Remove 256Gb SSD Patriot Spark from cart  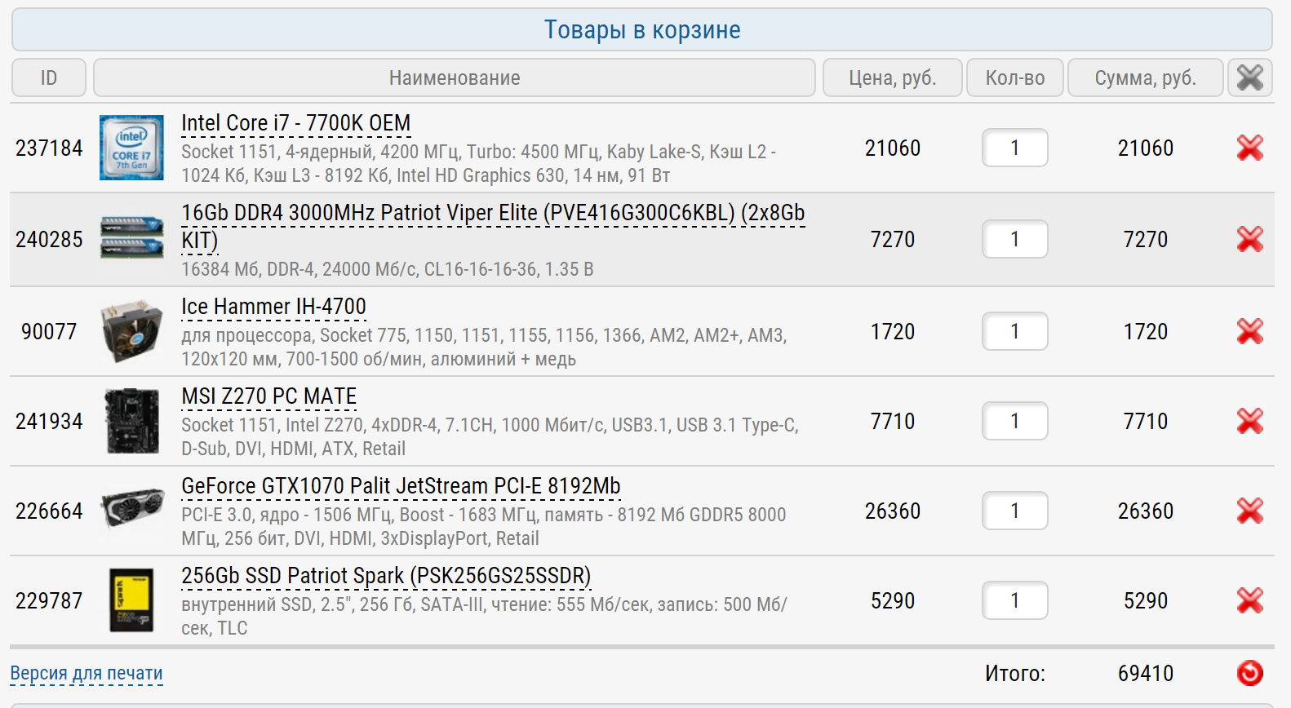(1249, 600)
